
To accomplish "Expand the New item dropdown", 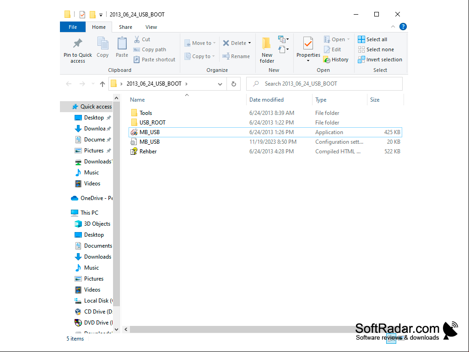I will pos(284,39).
